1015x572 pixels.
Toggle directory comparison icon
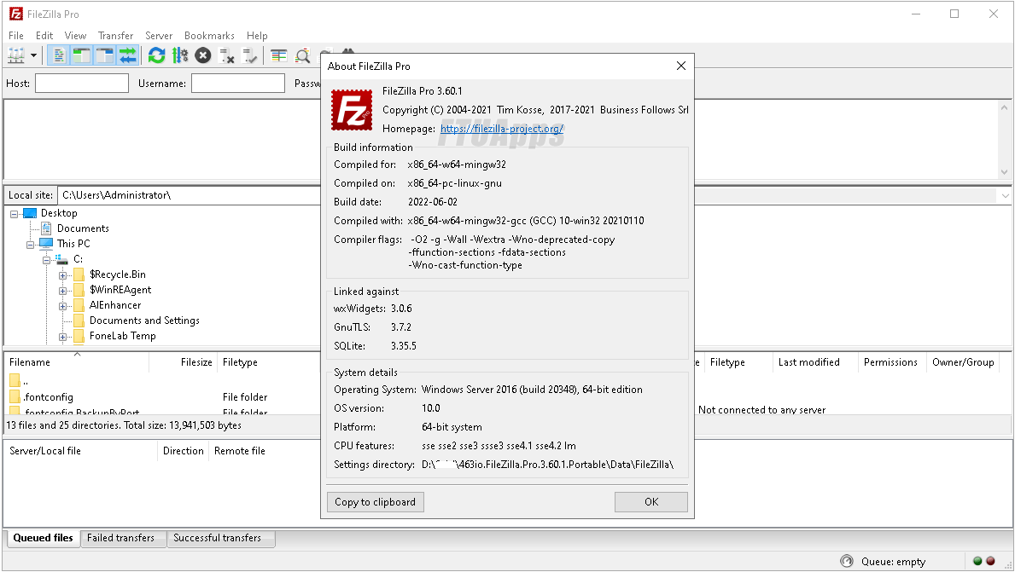[302, 55]
